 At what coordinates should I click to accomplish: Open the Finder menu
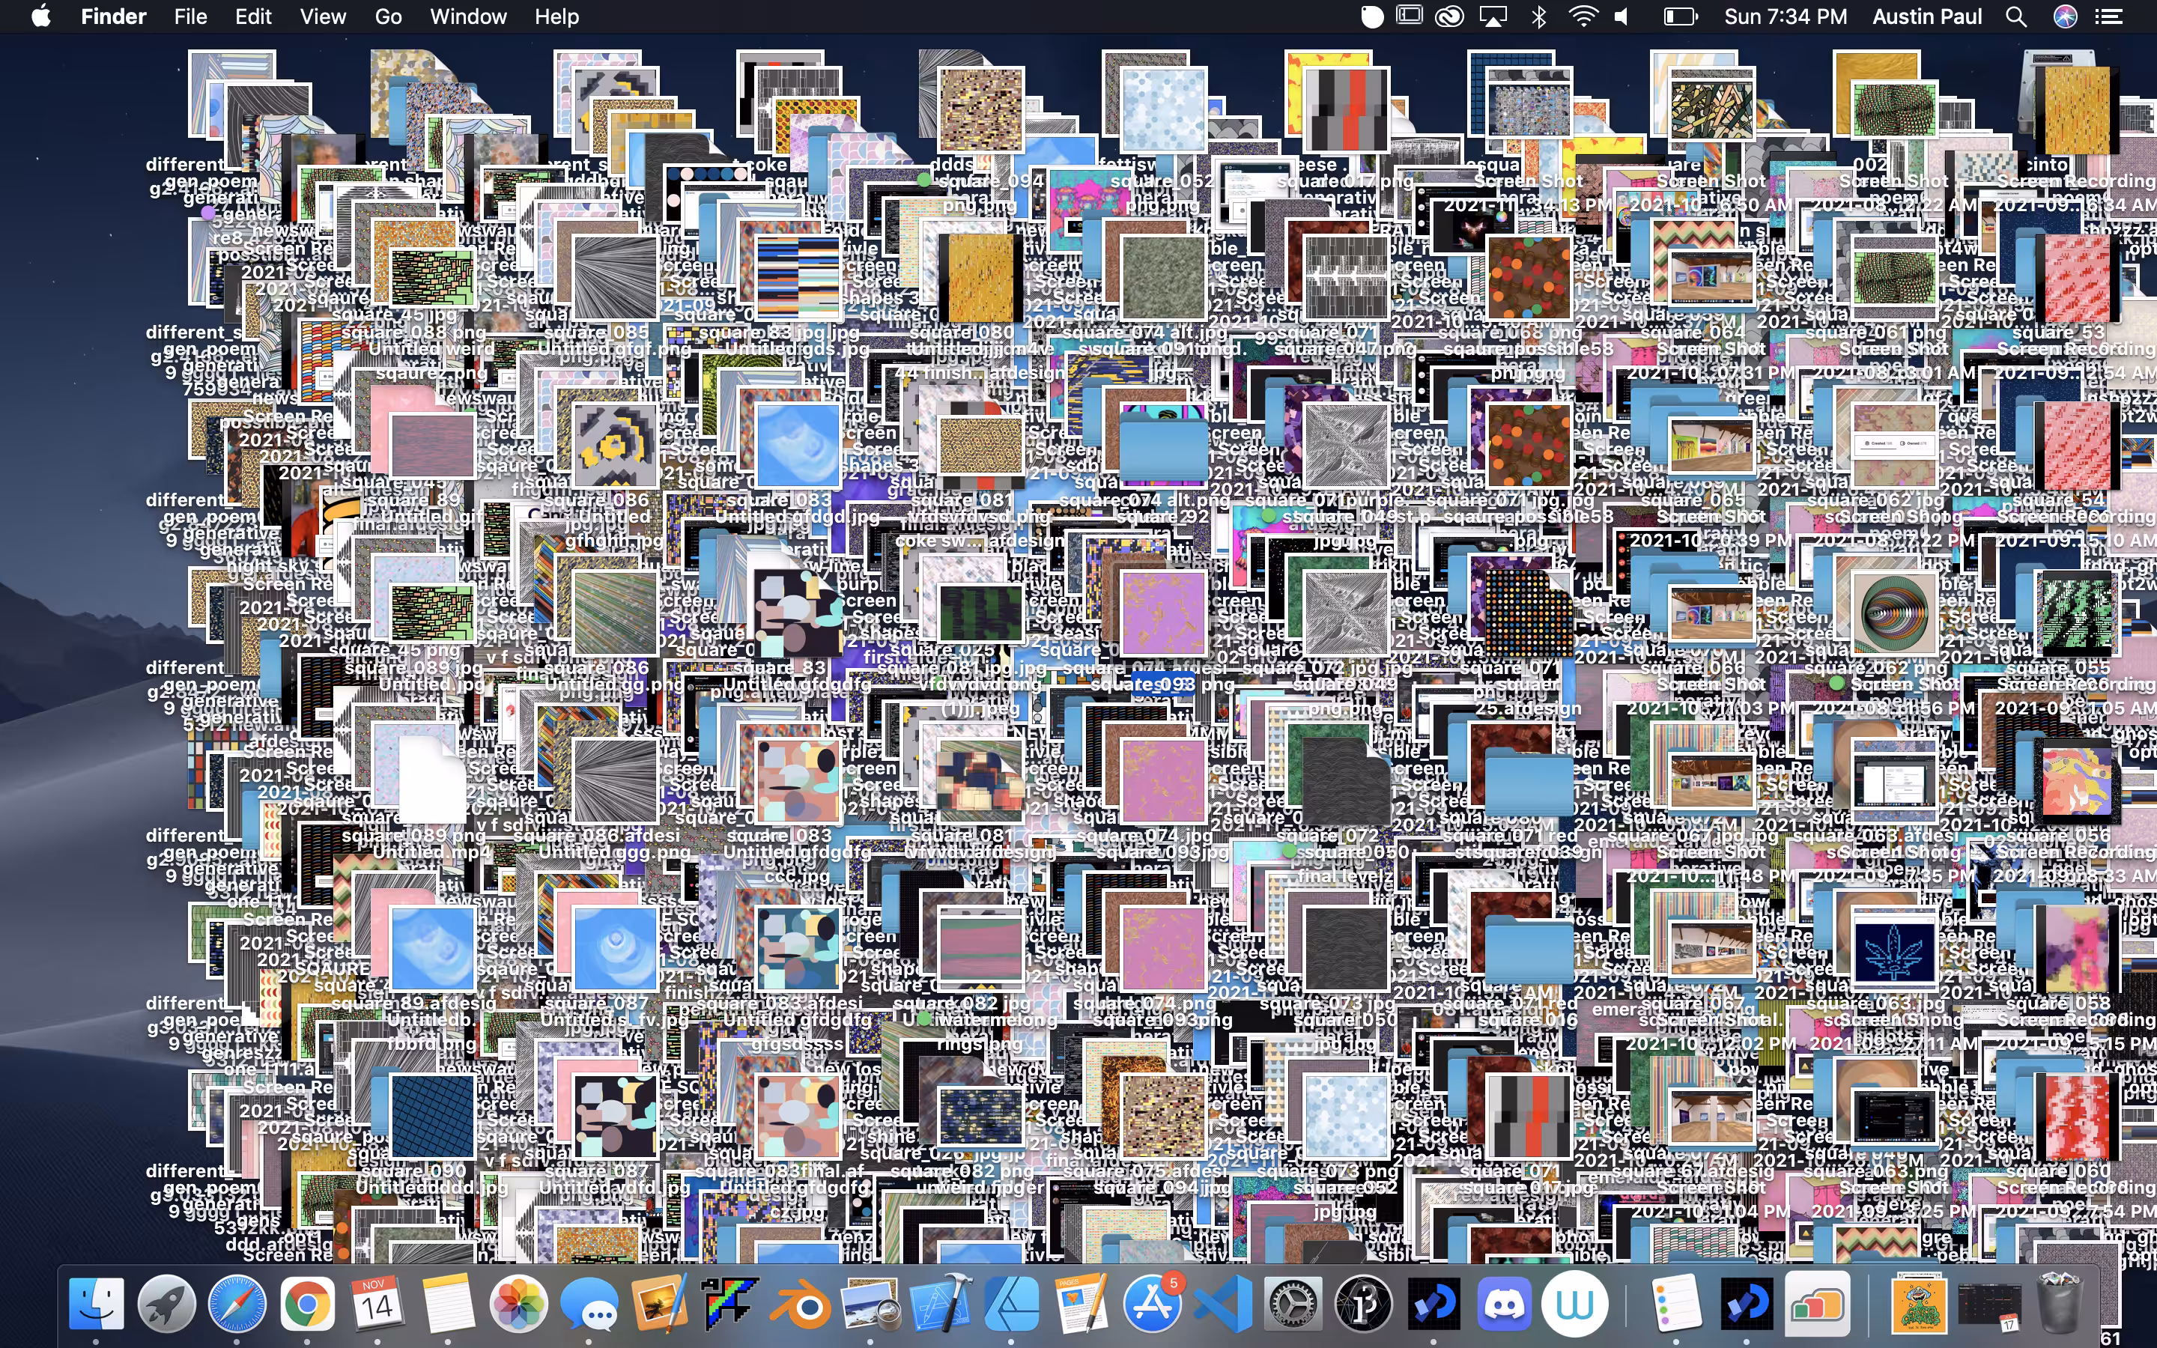(113, 16)
